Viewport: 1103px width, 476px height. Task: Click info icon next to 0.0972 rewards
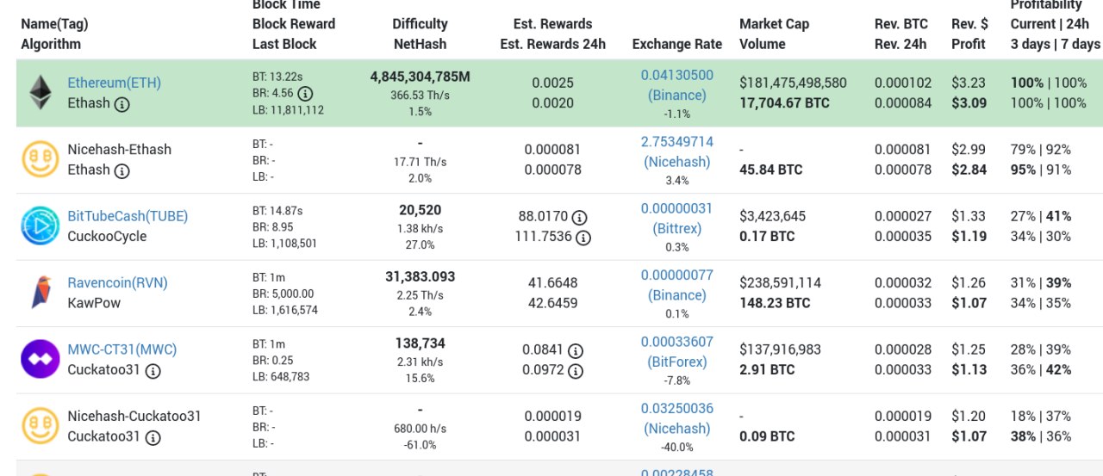(x=576, y=371)
